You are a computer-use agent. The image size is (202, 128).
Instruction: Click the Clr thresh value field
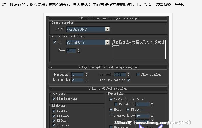click(x=120, y=75)
